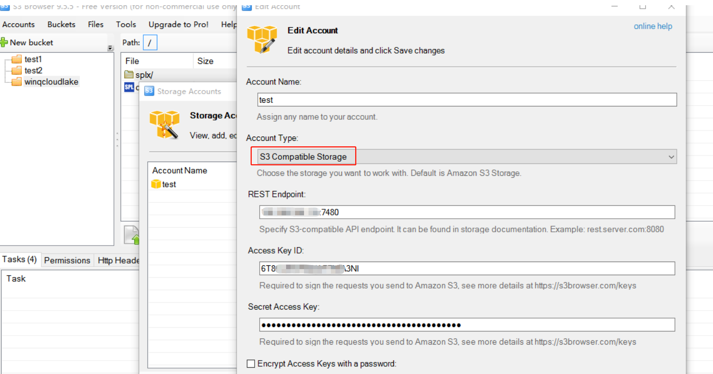
Task: Select the test1 bucket folder icon
Action: pos(16,59)
